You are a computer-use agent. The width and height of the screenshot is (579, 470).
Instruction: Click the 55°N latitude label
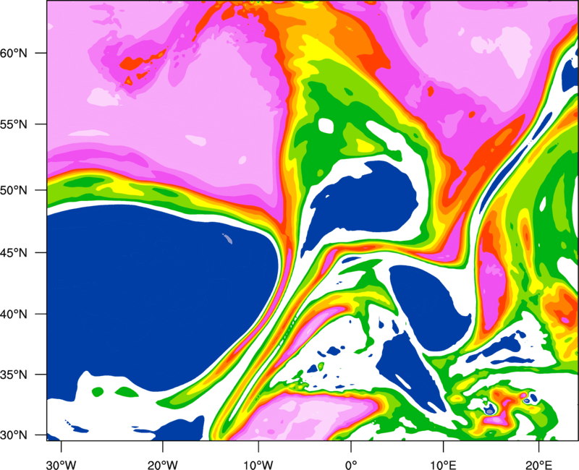pos(14,124)
